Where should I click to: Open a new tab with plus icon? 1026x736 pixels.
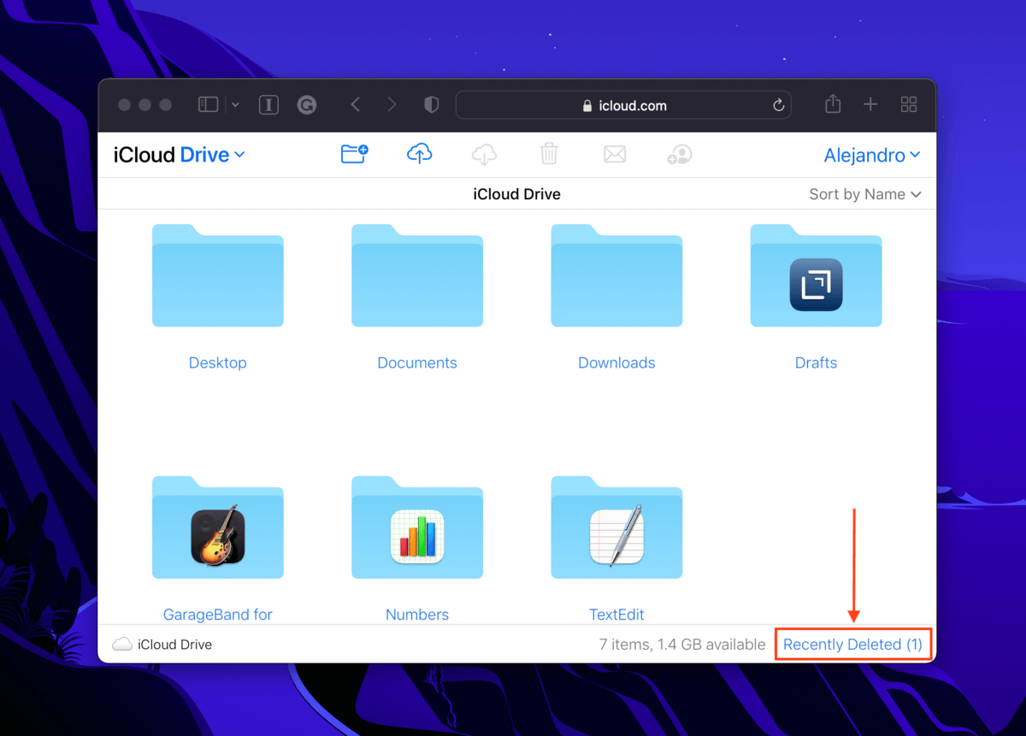click(x=870, y=104)
